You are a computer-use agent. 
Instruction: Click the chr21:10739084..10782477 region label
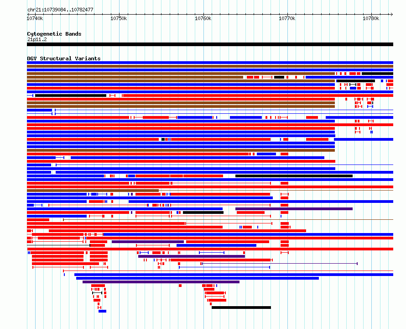pyautogui.click(x=60, y=10)
